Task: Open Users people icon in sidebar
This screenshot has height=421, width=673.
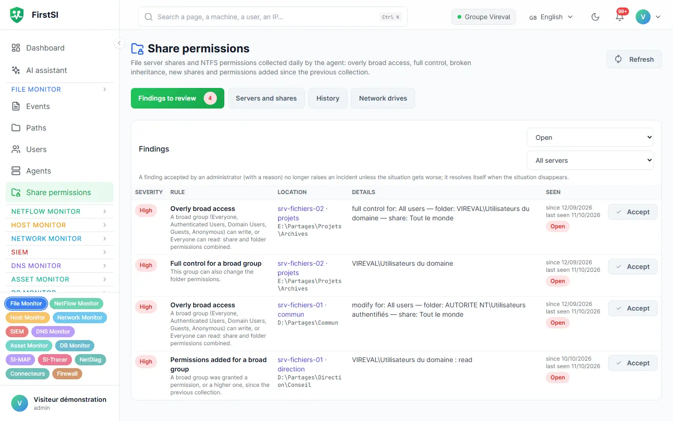Action: 16,149
